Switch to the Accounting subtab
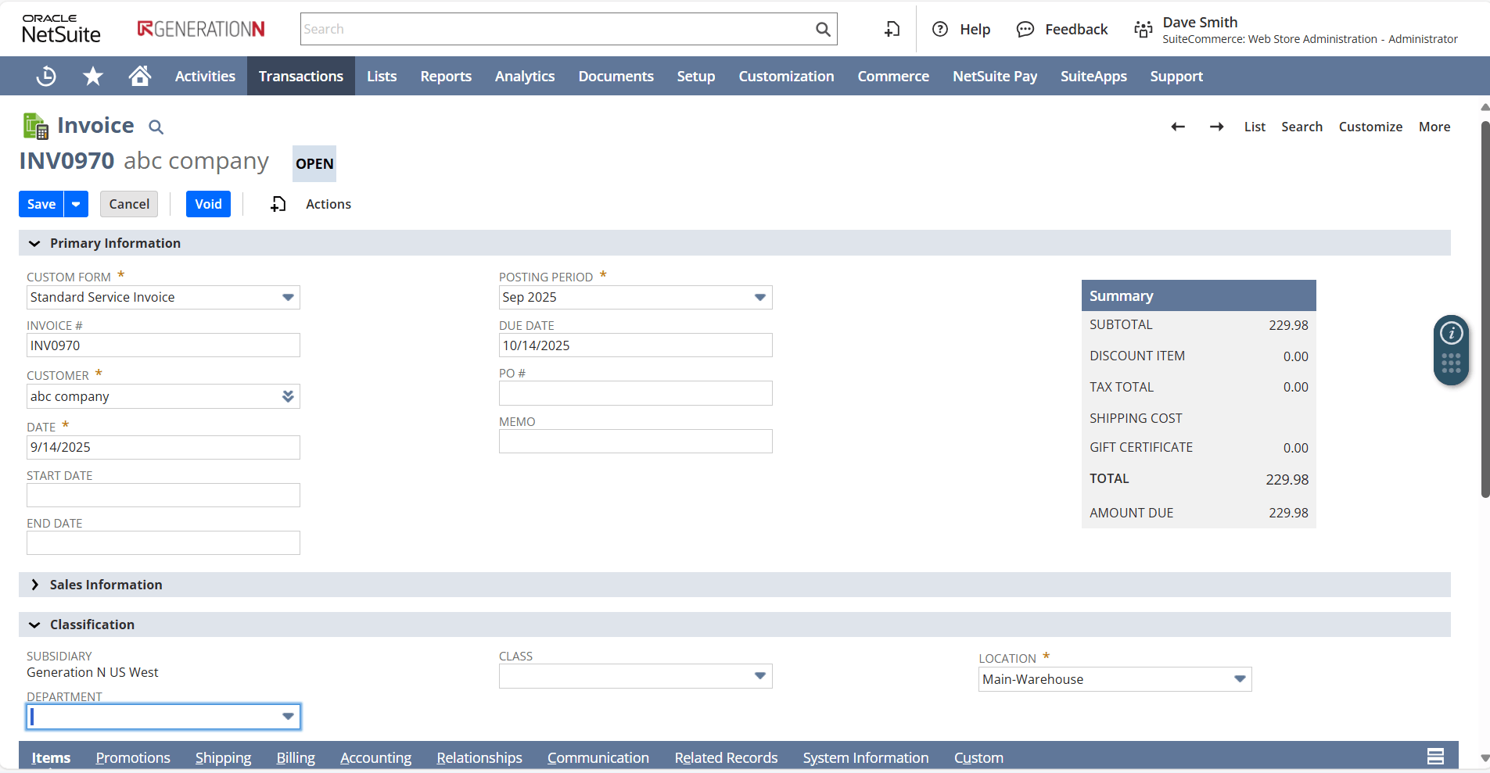 pos(375,757)
